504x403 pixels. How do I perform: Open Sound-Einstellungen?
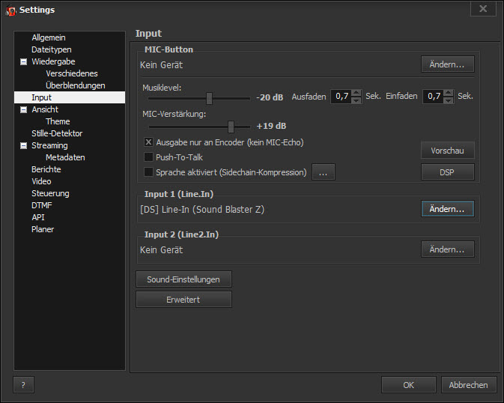click(183, 279)
